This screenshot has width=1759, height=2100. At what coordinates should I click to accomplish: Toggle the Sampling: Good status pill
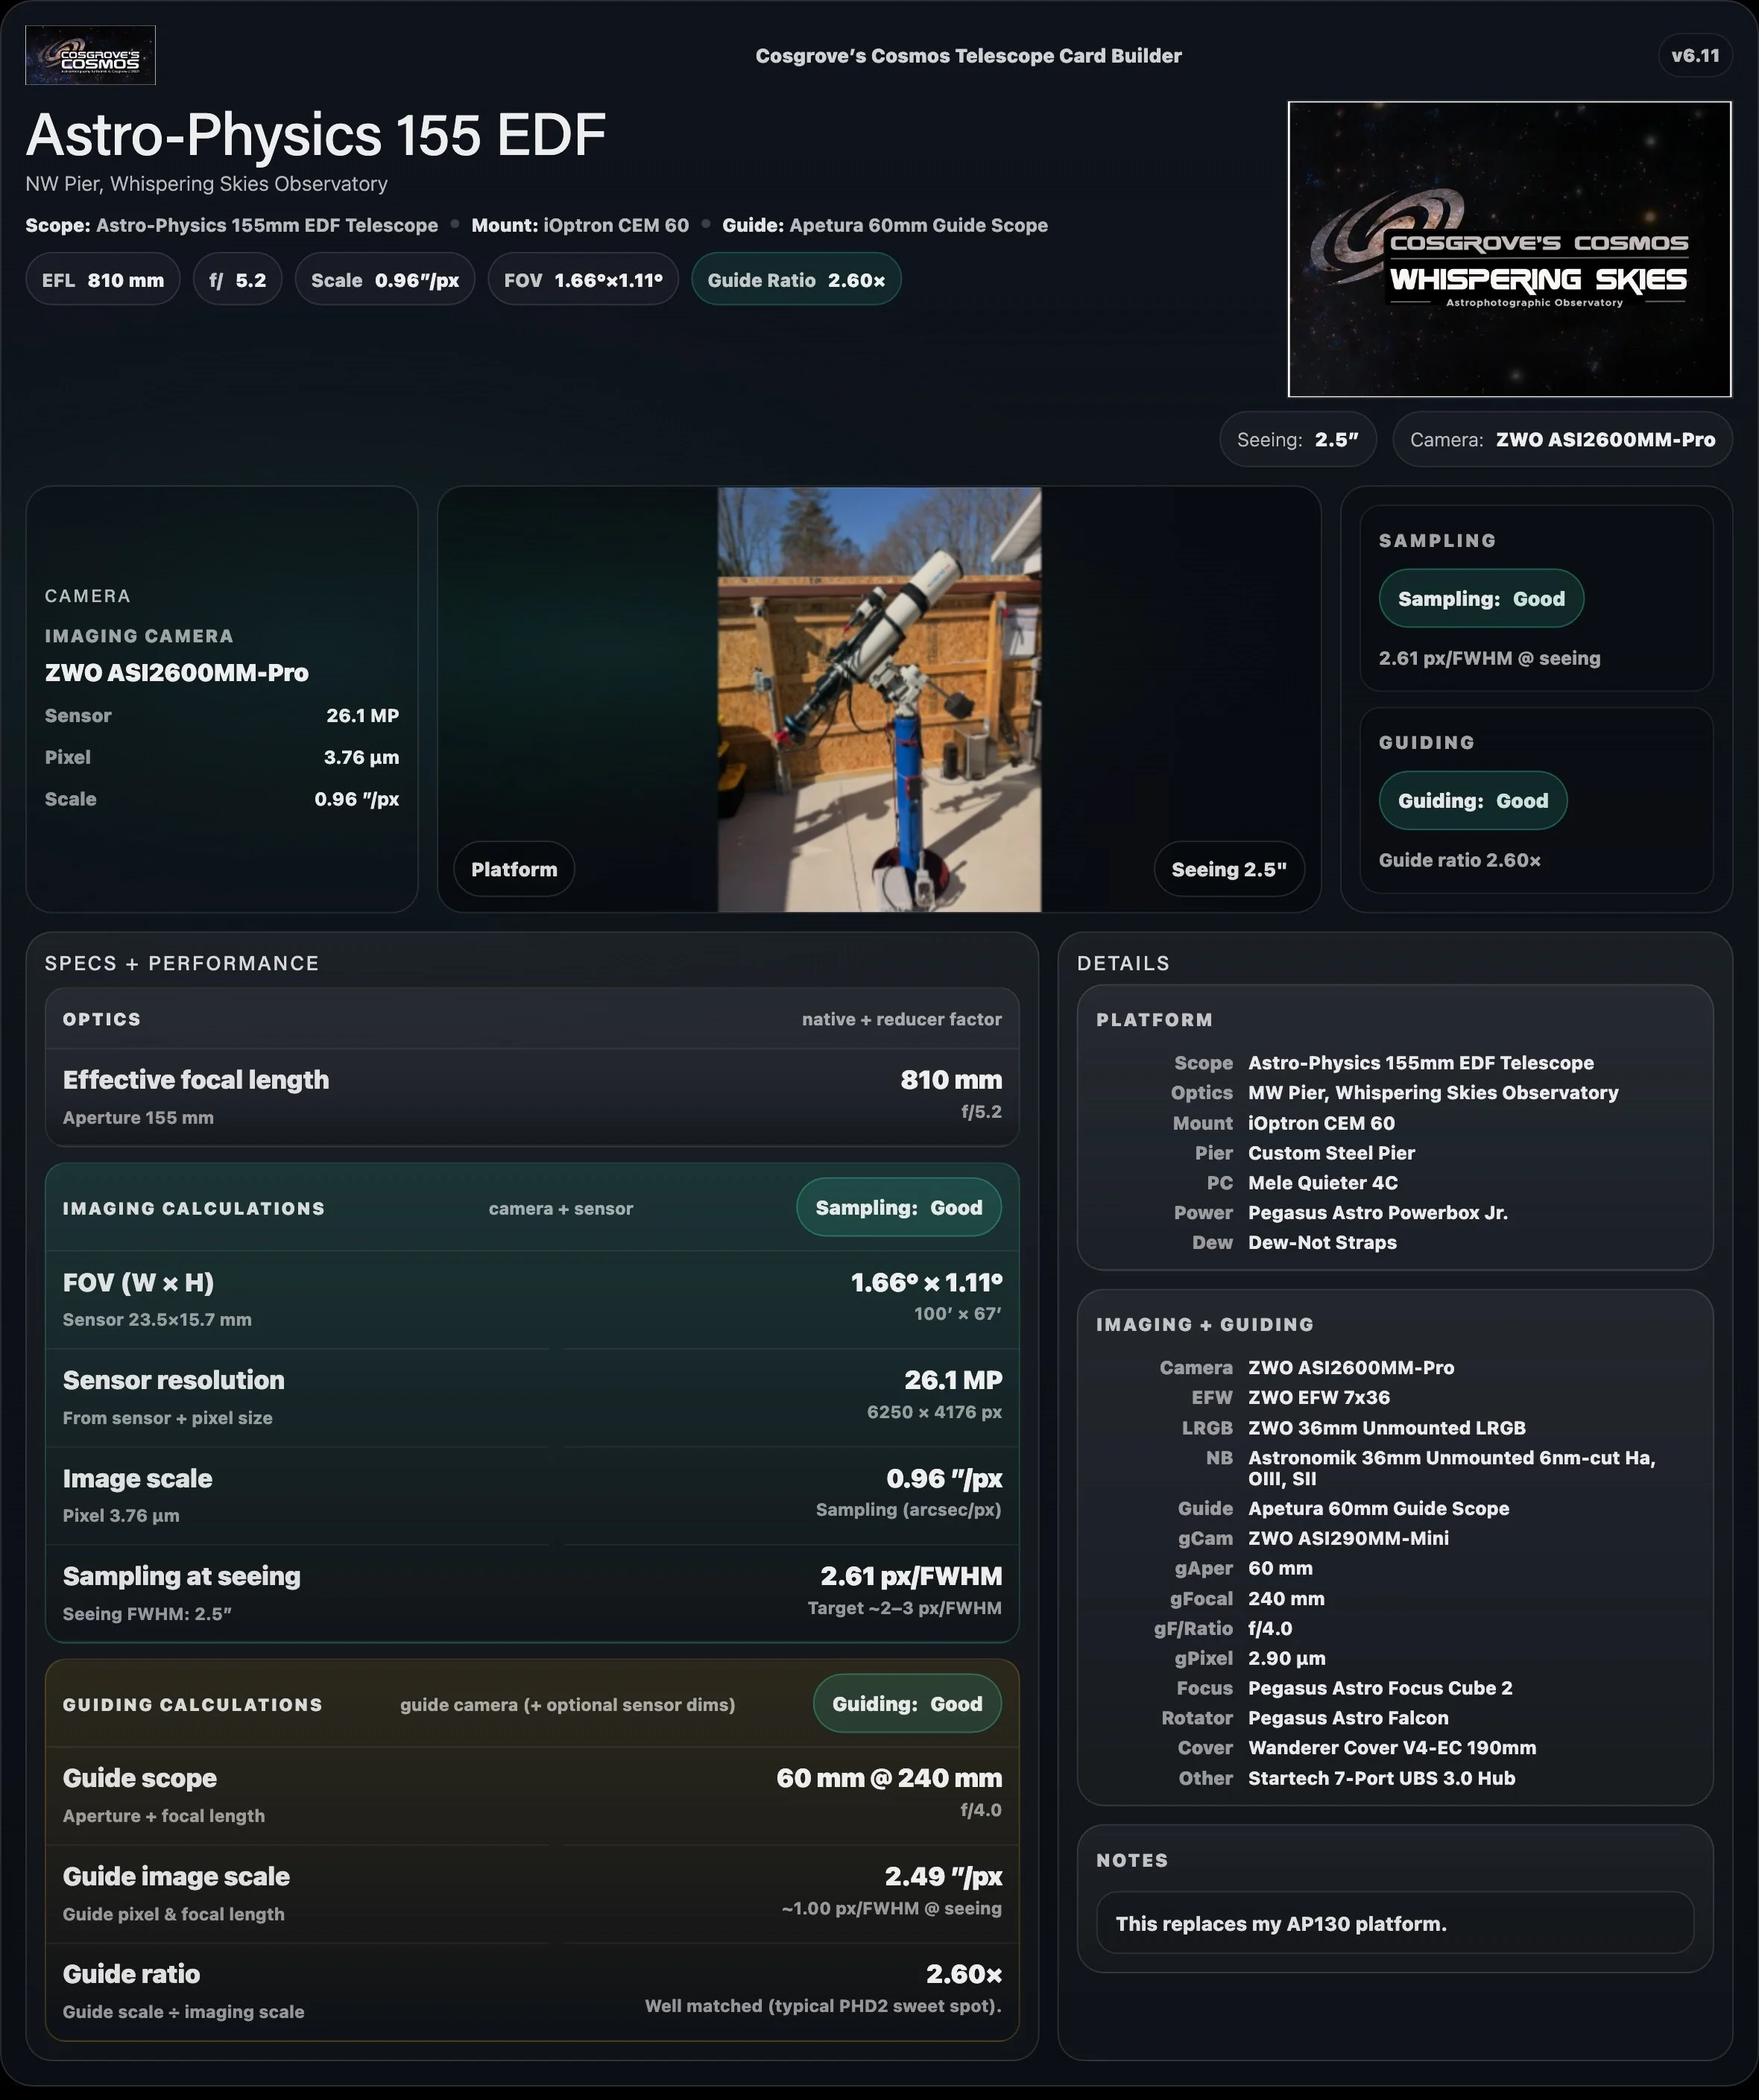[1481, 598]
